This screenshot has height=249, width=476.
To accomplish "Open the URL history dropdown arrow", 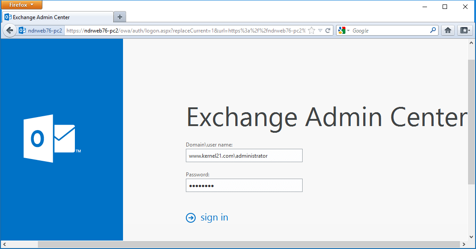I will pyautogui.click(x=320, y=31).
